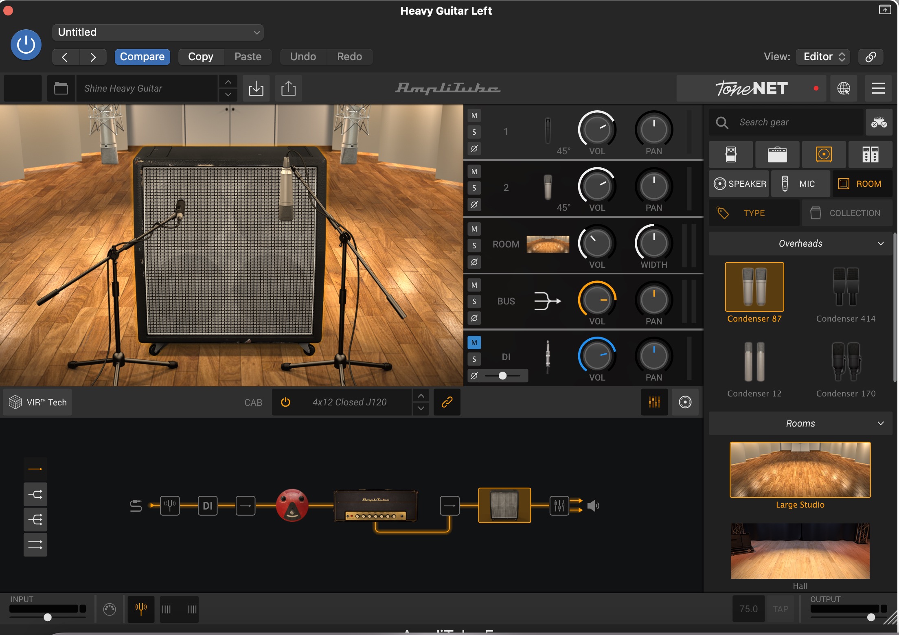
Task: Step to previous preset with up chevron
Action: pos(228,82)
